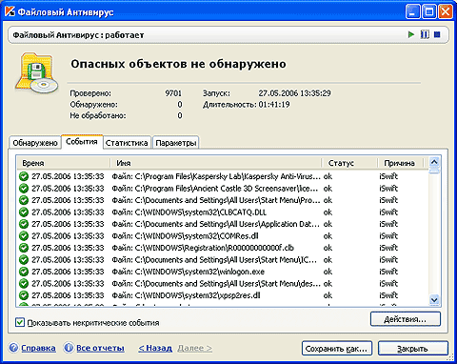Click iSwift reason in winlogon.exe row
Viewport: 457px width, 364px height.
click(x=388, y=272)
